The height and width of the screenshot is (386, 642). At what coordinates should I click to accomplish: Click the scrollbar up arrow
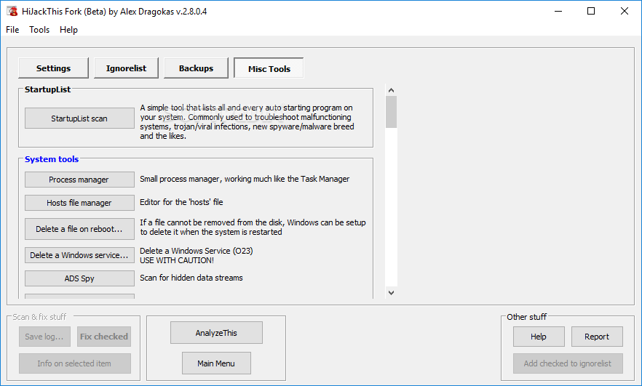click(x=391, y=90)
